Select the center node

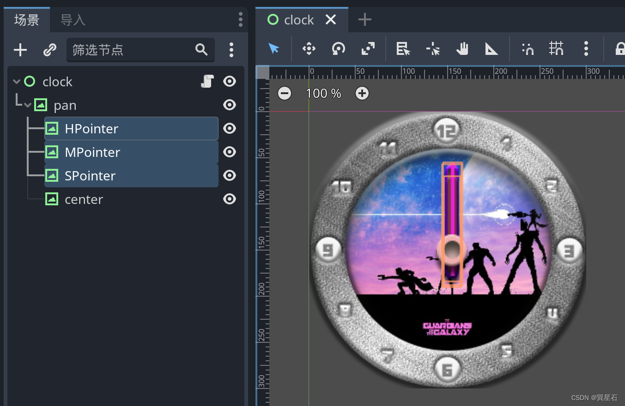(x=84, y=199)
